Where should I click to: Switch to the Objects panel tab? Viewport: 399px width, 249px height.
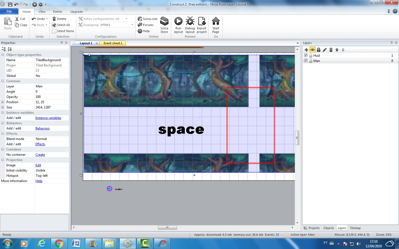click(329, 228)
